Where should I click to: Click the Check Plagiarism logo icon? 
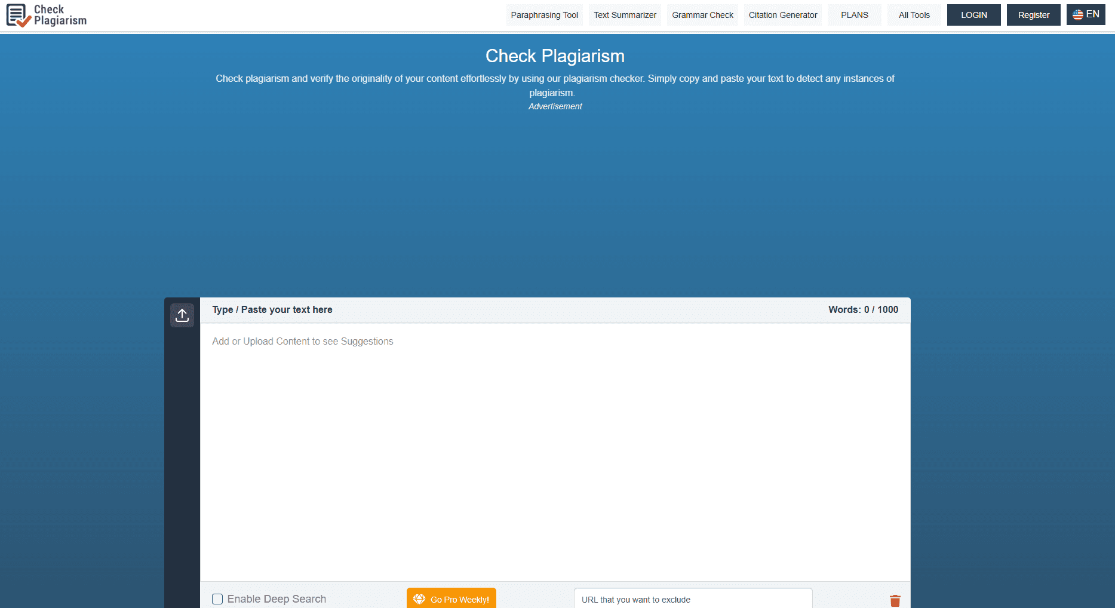[18, 15]
